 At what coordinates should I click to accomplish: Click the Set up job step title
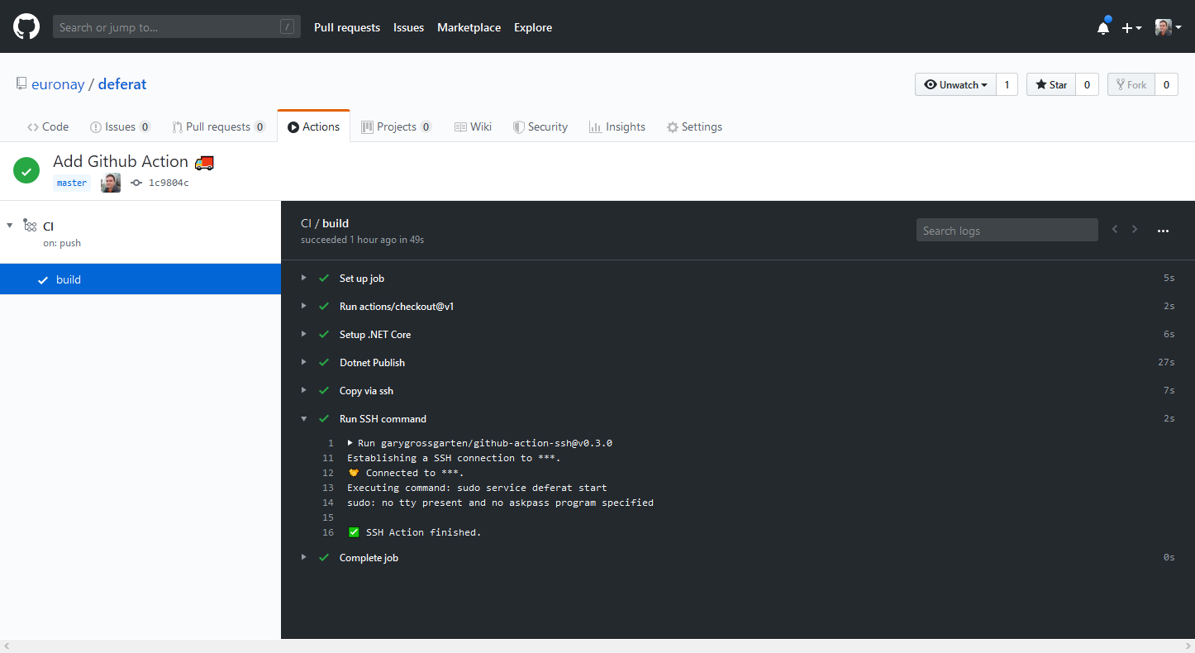(362, 279)
